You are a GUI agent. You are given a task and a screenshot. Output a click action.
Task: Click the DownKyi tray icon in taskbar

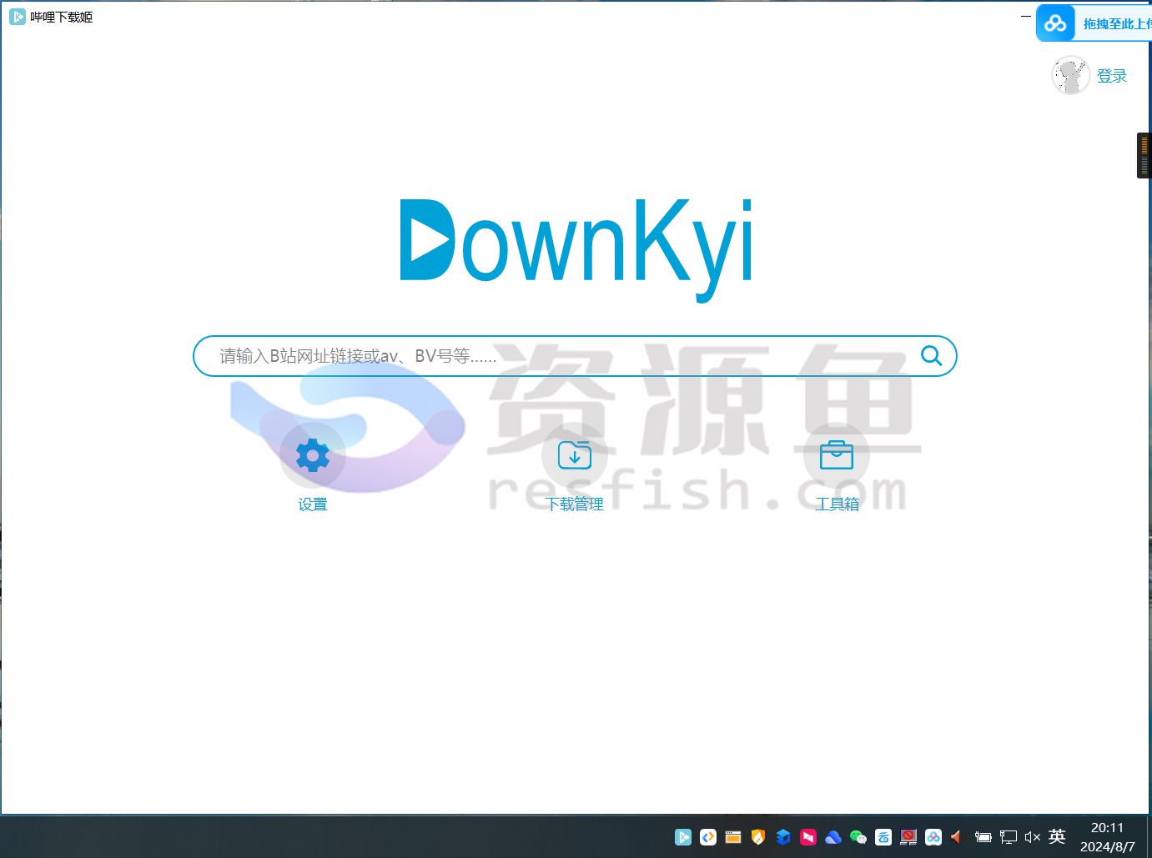pos(683,837)
